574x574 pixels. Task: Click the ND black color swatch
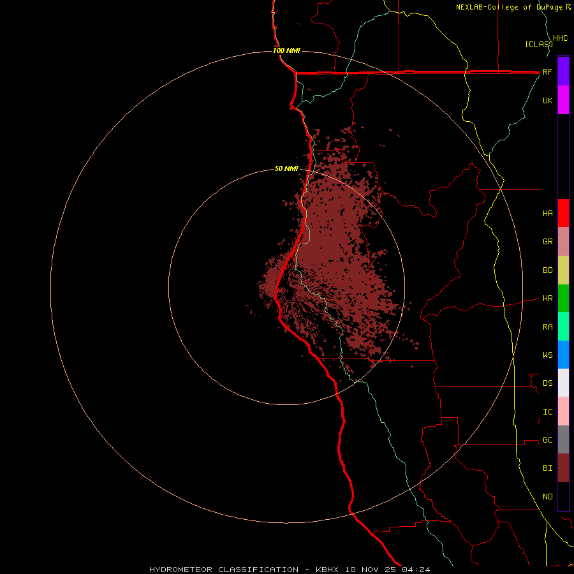coord(563,496)
